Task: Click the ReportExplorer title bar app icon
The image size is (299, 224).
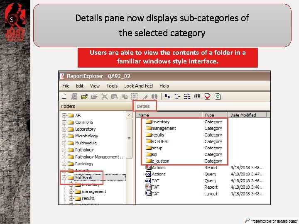Action: click(x=62, y=76)
